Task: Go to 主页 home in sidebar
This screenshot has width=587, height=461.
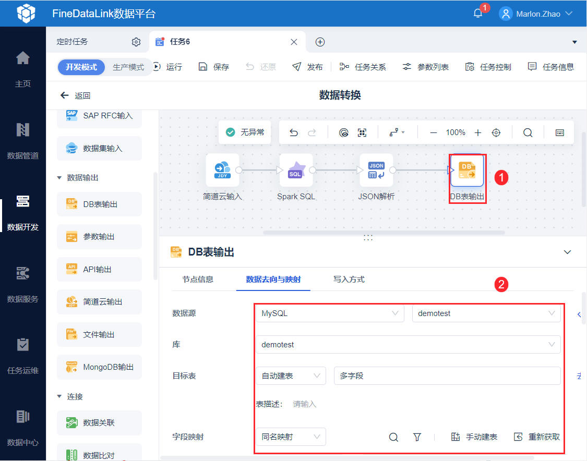Action: point(23,69)
